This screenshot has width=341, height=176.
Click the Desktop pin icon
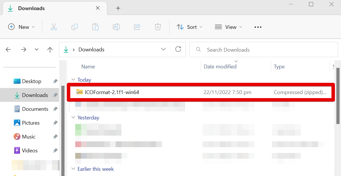coord(55,81)
